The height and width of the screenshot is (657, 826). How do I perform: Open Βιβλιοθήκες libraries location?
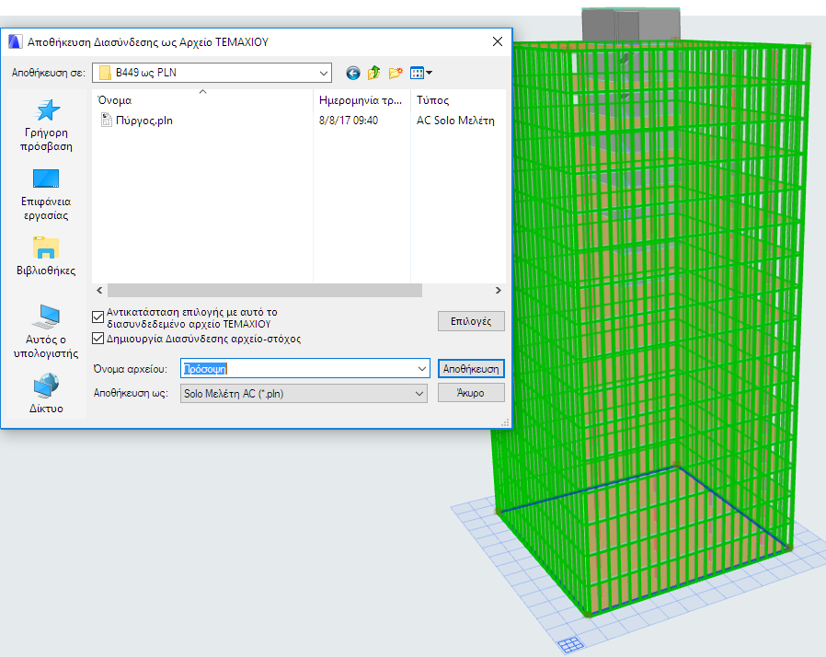[x=46, y=257]
